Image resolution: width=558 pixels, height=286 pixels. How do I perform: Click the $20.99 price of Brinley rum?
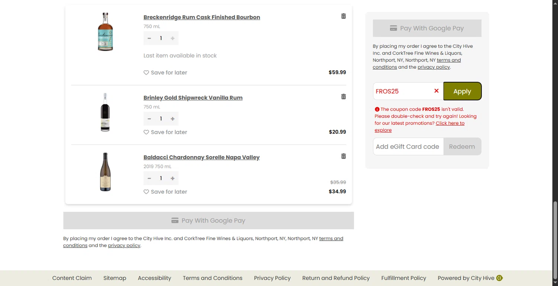coord(337,132)
